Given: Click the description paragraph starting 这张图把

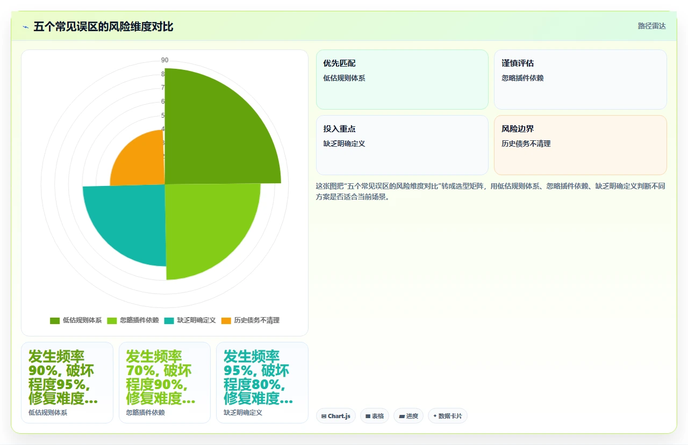Looking at the screenshot, I should point(491,191).
